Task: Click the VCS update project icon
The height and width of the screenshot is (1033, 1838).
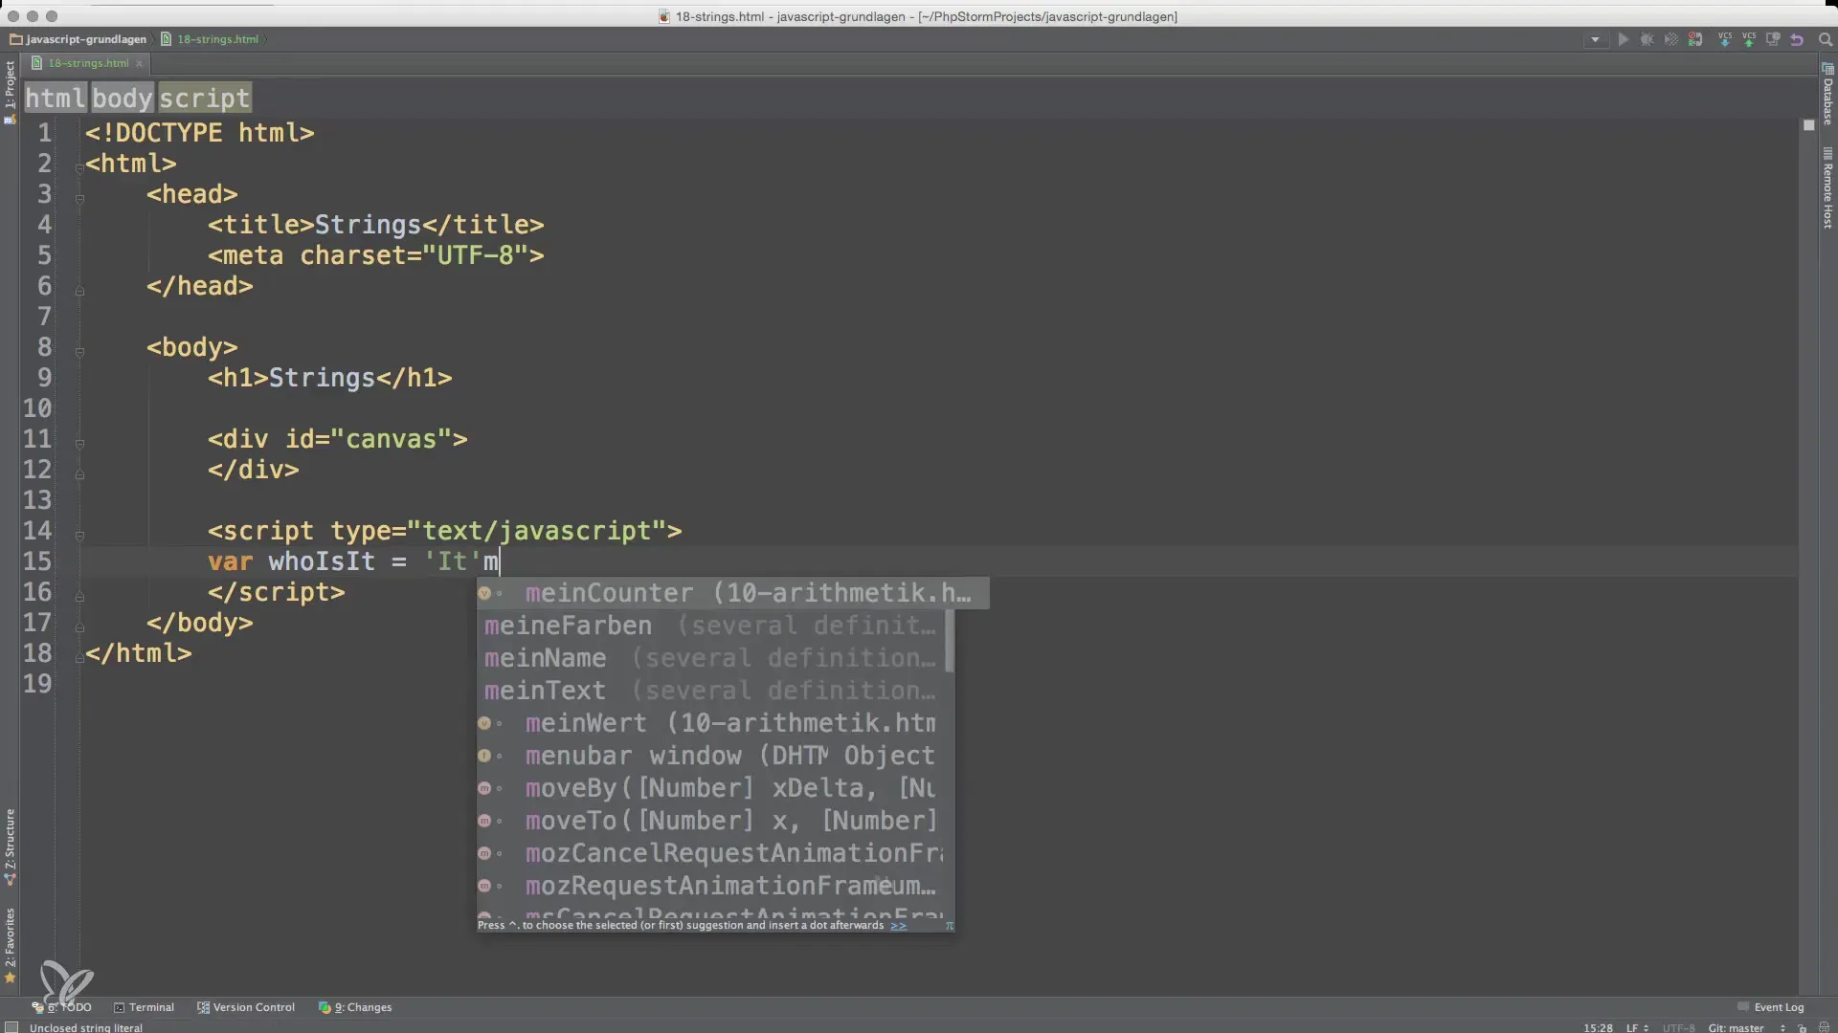Action: coord(1725,40)
